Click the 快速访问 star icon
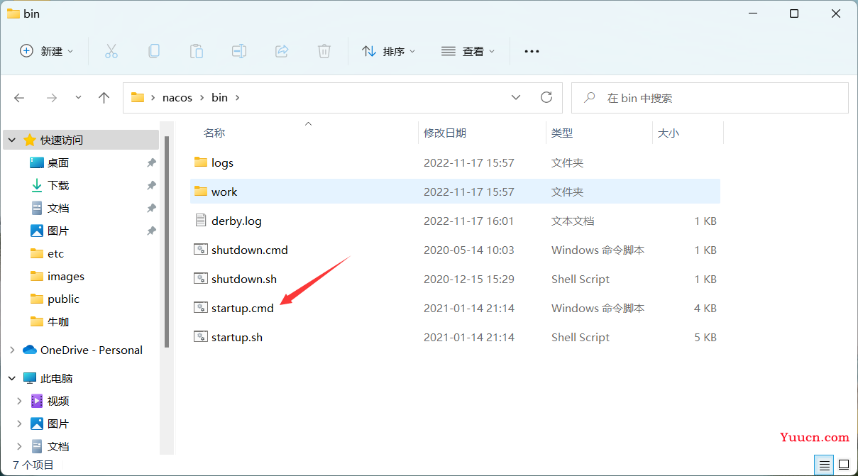The image size is (858, 476). point(30,140)
